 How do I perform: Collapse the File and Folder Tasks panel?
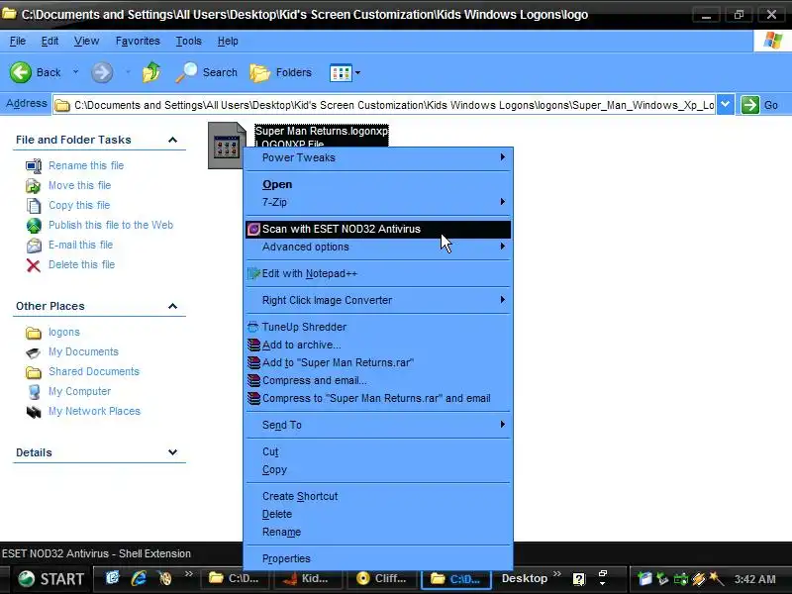tap(172, 140)
